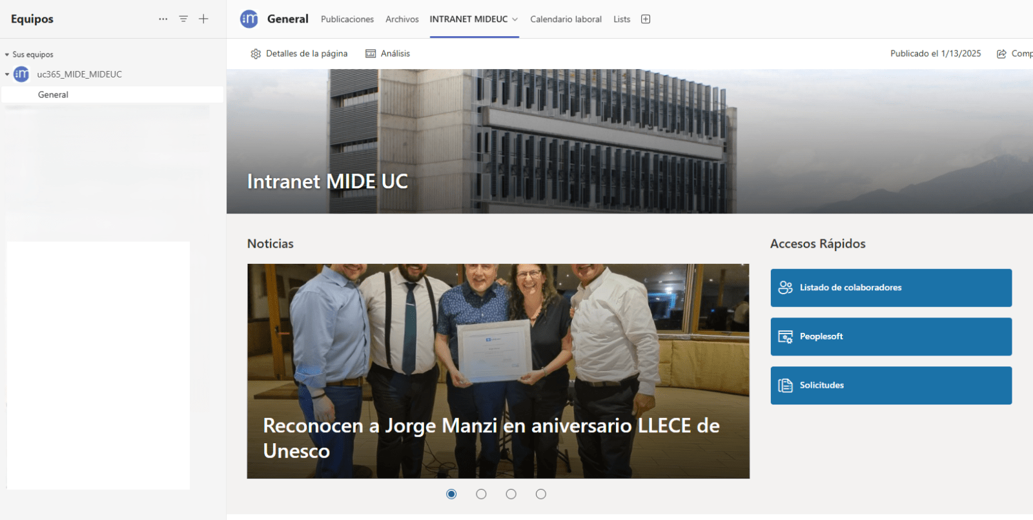Open page details gear icon
Viewport: 1033px width, 520px height.
tap(256, 54)
